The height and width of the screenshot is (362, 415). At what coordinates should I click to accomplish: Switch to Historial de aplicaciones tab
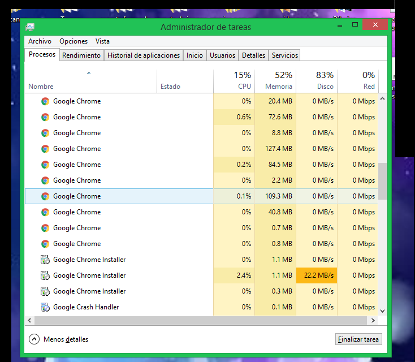point(144,55)
